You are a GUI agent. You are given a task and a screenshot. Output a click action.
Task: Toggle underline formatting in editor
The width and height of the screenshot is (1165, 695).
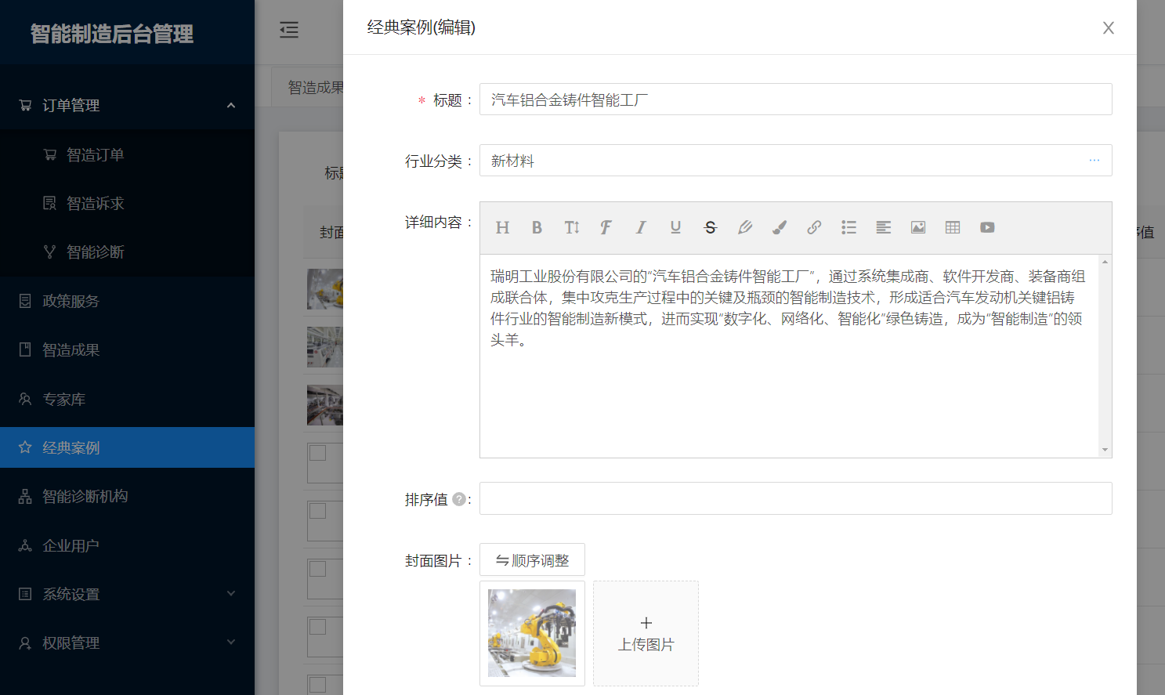[x=675, y=227]
